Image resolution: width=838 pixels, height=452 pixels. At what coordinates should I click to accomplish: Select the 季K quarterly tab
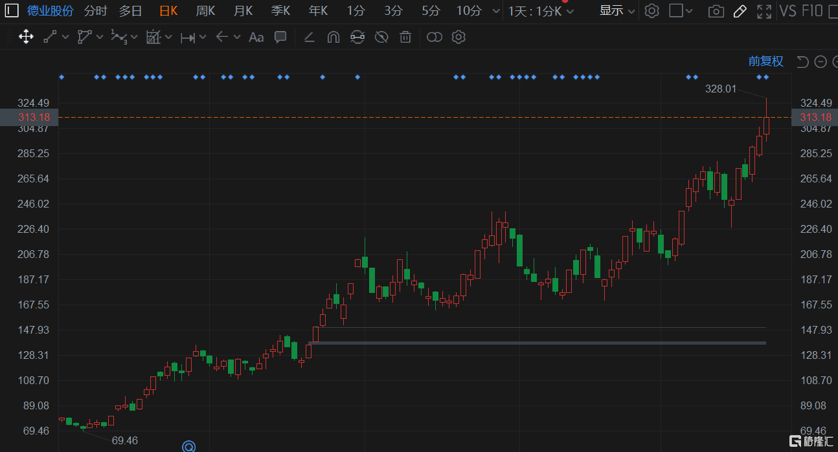281,11
